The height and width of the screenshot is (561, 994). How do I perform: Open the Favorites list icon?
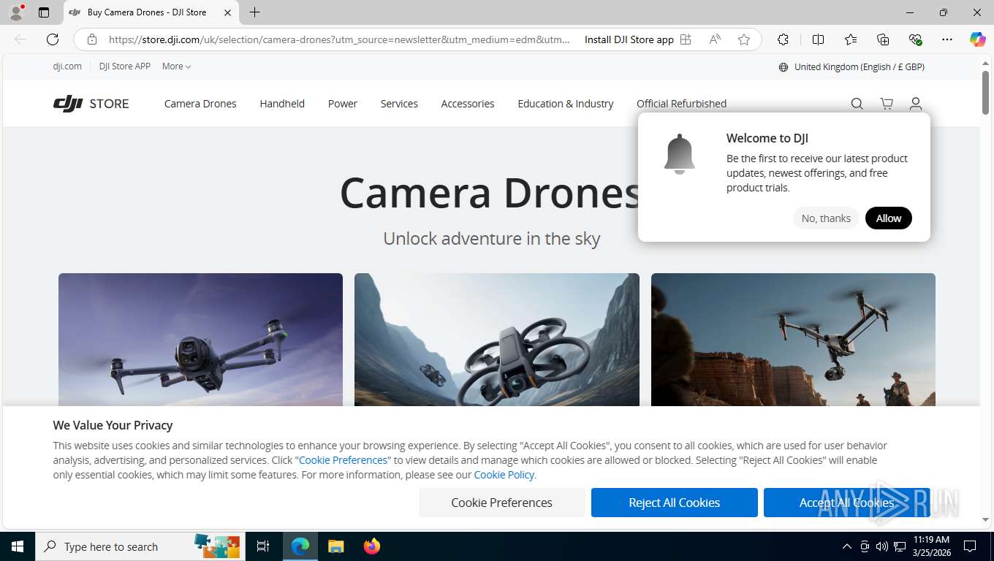click(x=851, y=39)
